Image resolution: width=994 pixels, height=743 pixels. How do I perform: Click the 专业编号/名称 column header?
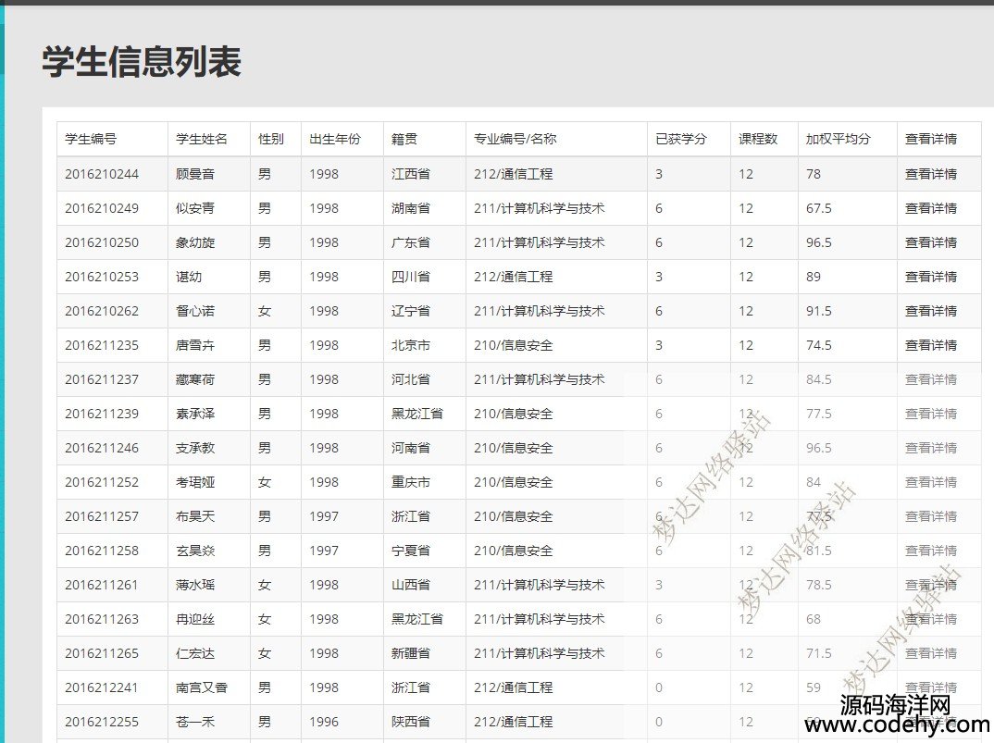516,139
